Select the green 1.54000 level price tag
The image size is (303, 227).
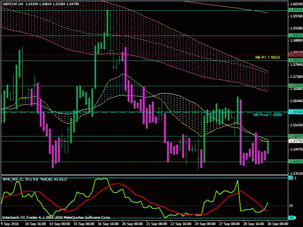(x=296, y=162)
